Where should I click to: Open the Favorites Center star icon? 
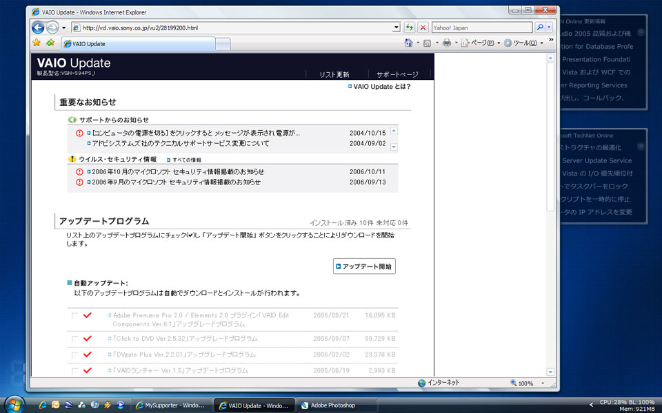[x=37, y=43]
